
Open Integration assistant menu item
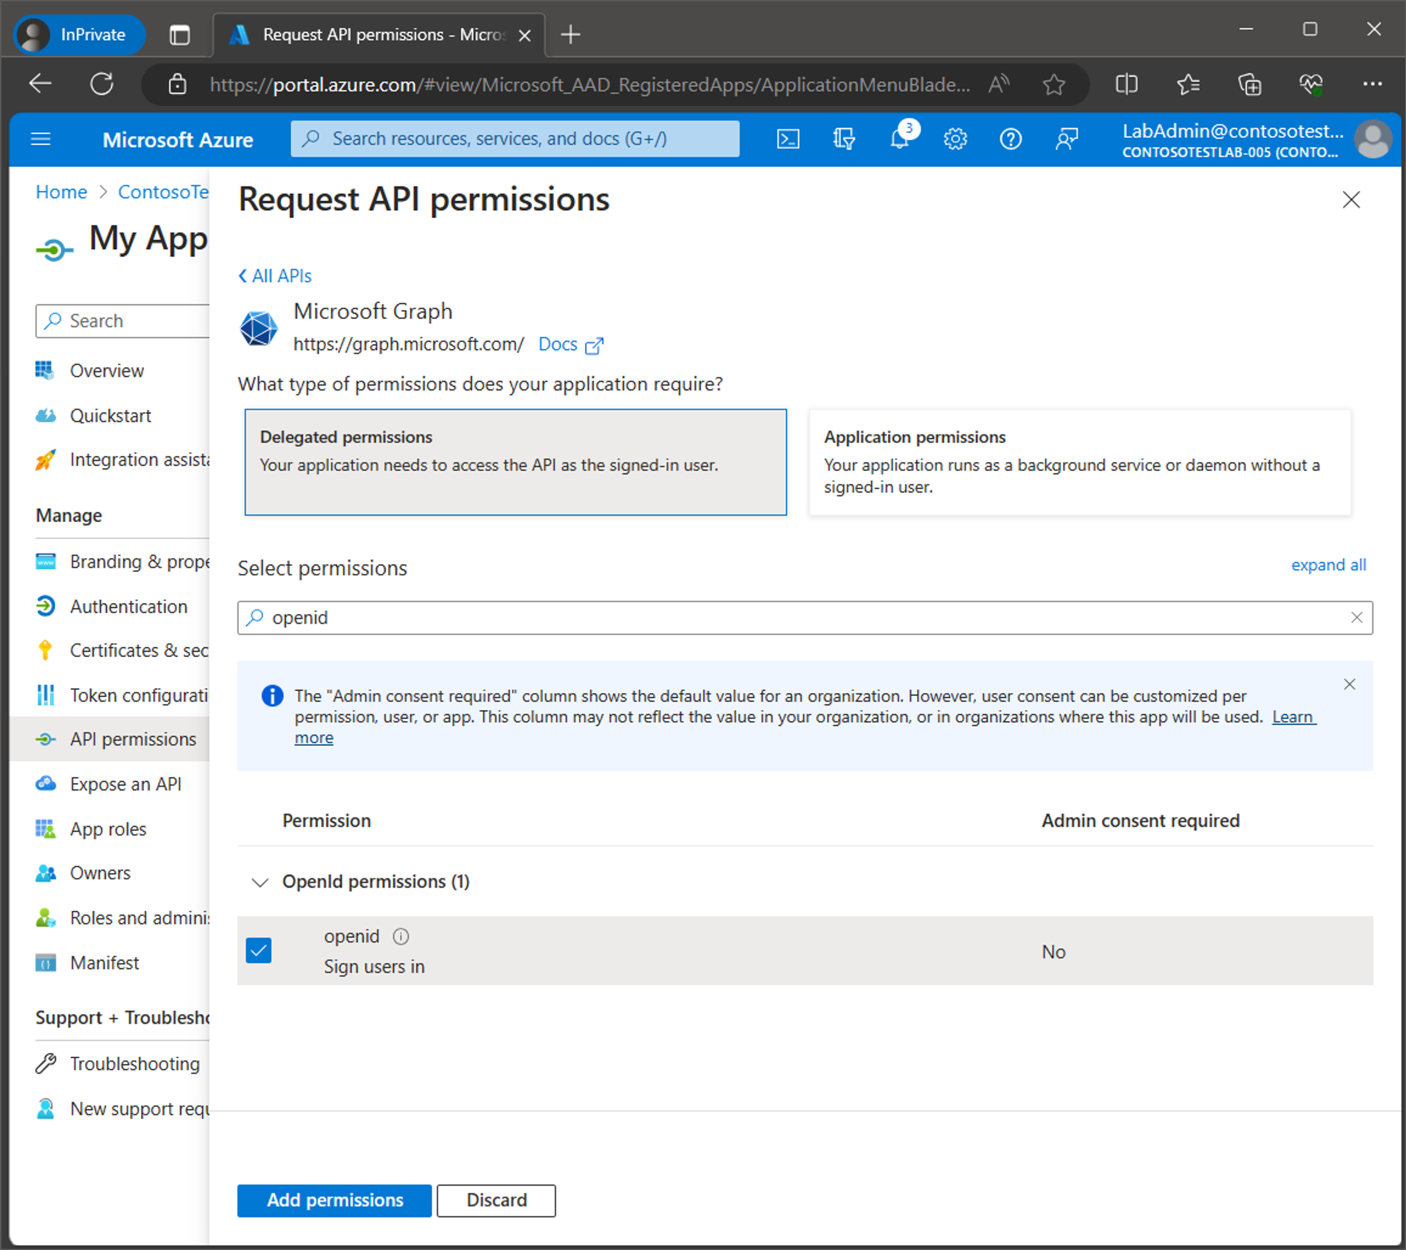click(122, 460)
